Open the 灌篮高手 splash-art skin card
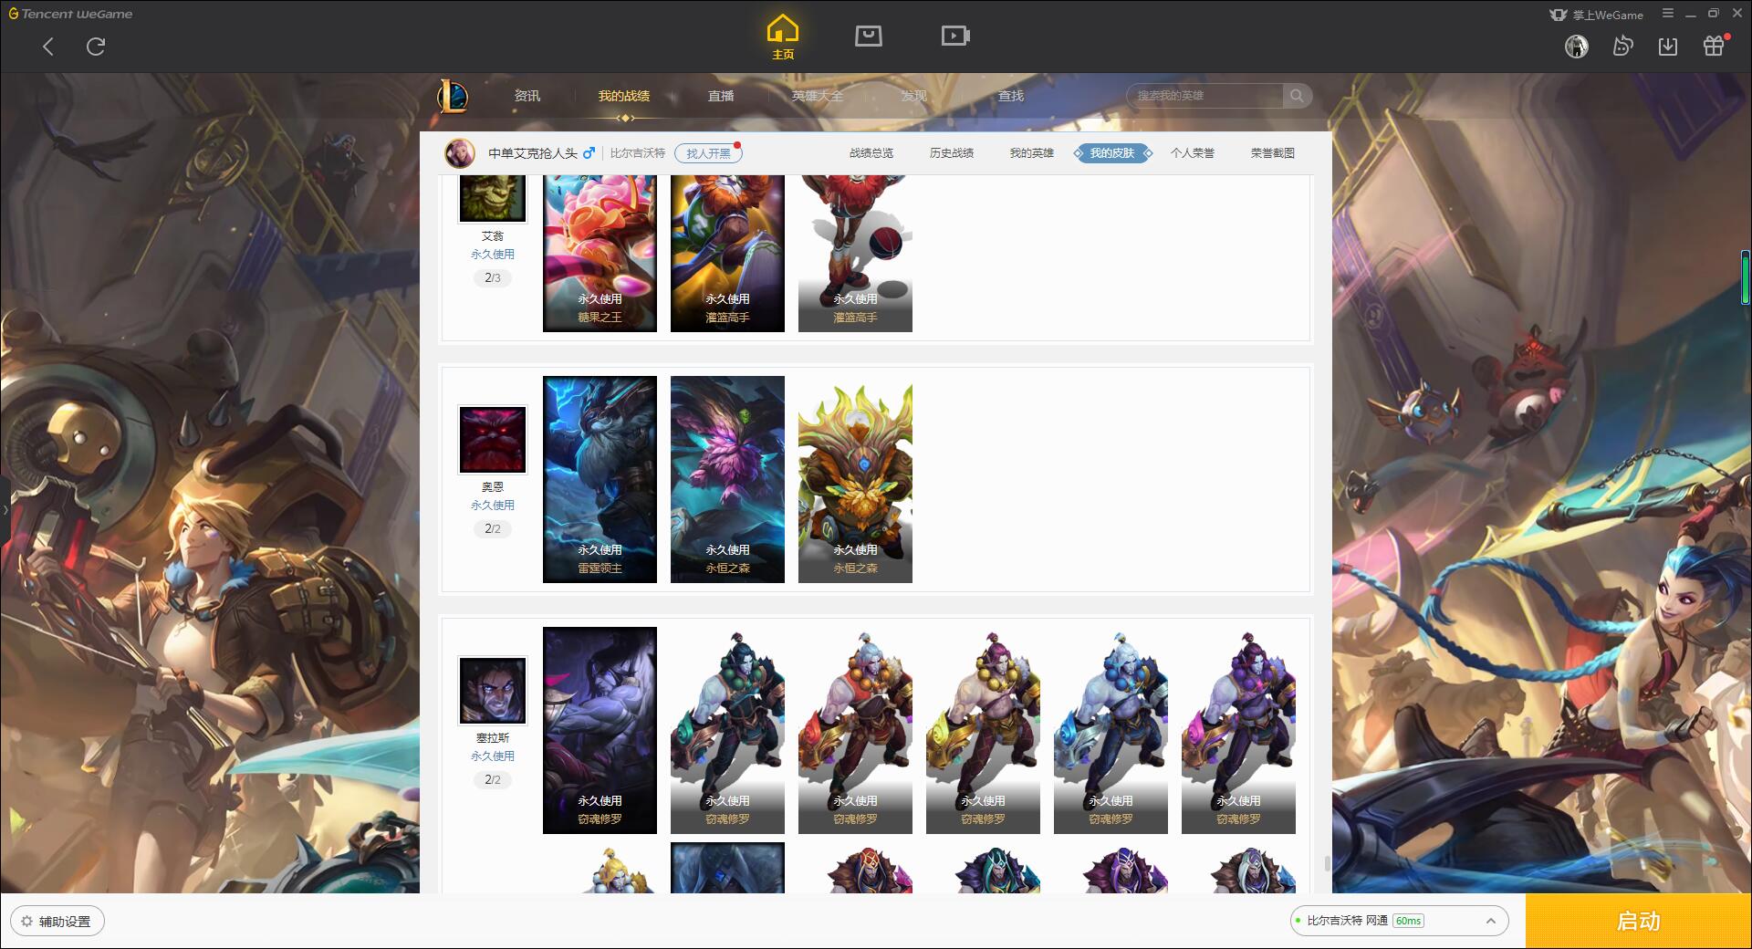This screenshot has width=1752, height=949. tap(727, 254)
